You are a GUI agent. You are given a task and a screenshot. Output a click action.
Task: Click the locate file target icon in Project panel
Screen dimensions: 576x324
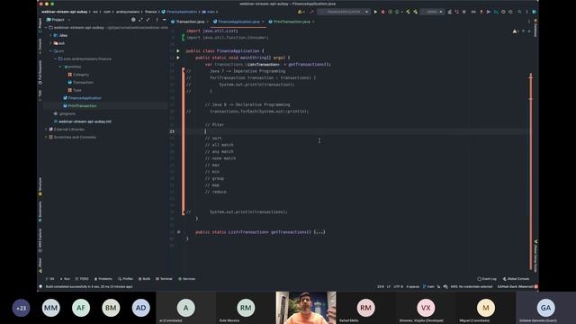[x=133, y=20]
